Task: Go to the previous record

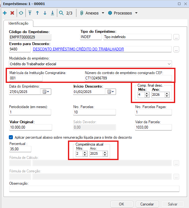Action: coord(37,13)
